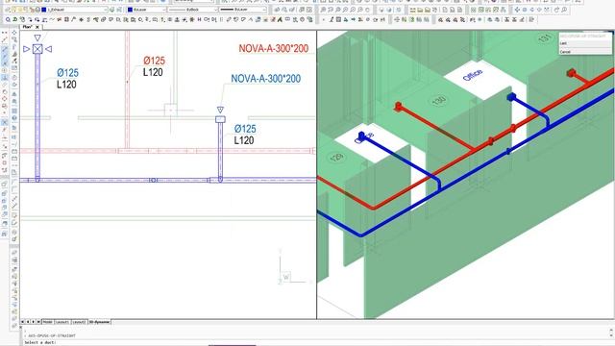Open the L_Exhaust layer dropdown
Screen dimensions: 615x346
106,10
